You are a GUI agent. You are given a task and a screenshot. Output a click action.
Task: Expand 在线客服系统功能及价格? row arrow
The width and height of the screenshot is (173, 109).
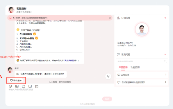point(166,82)
